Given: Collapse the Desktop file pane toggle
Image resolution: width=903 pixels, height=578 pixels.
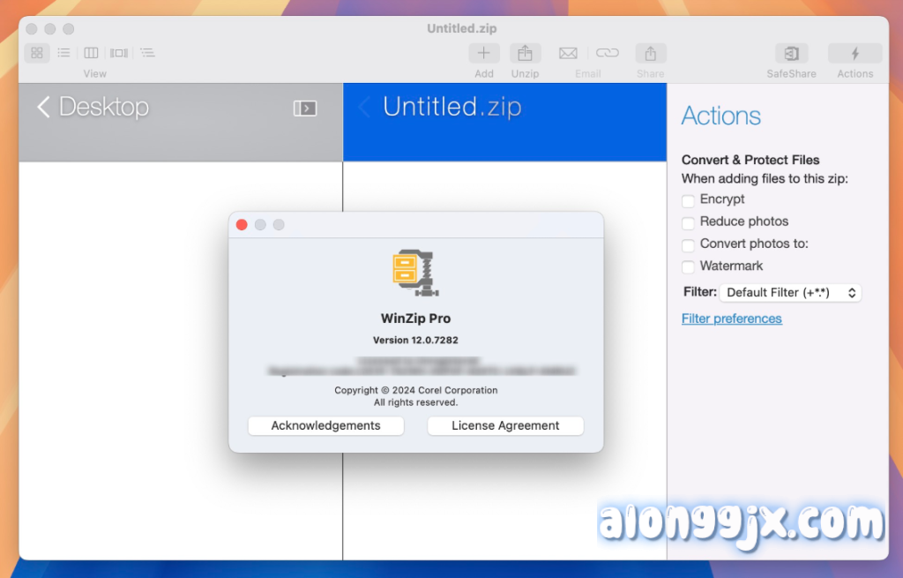Looking at the screenshot, I should click(304, 109).
